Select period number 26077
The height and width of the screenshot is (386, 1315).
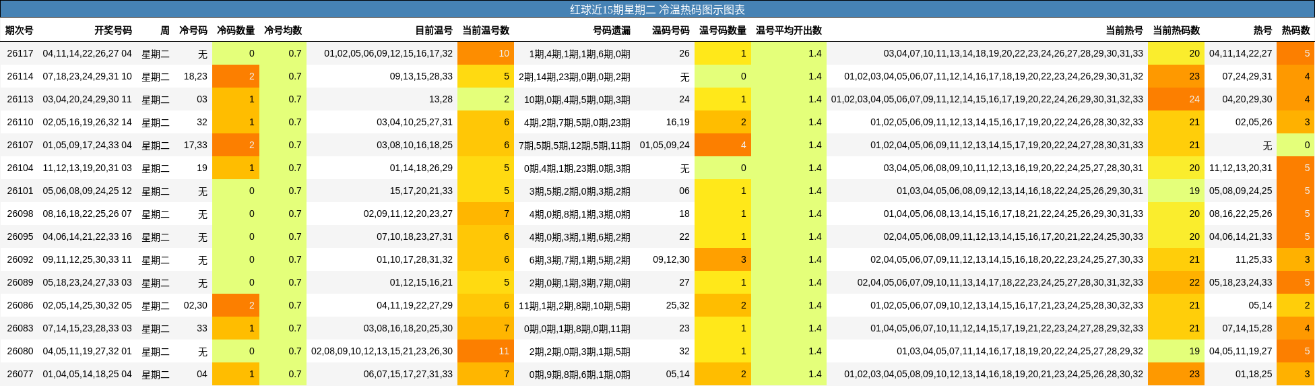pos(20,374)
